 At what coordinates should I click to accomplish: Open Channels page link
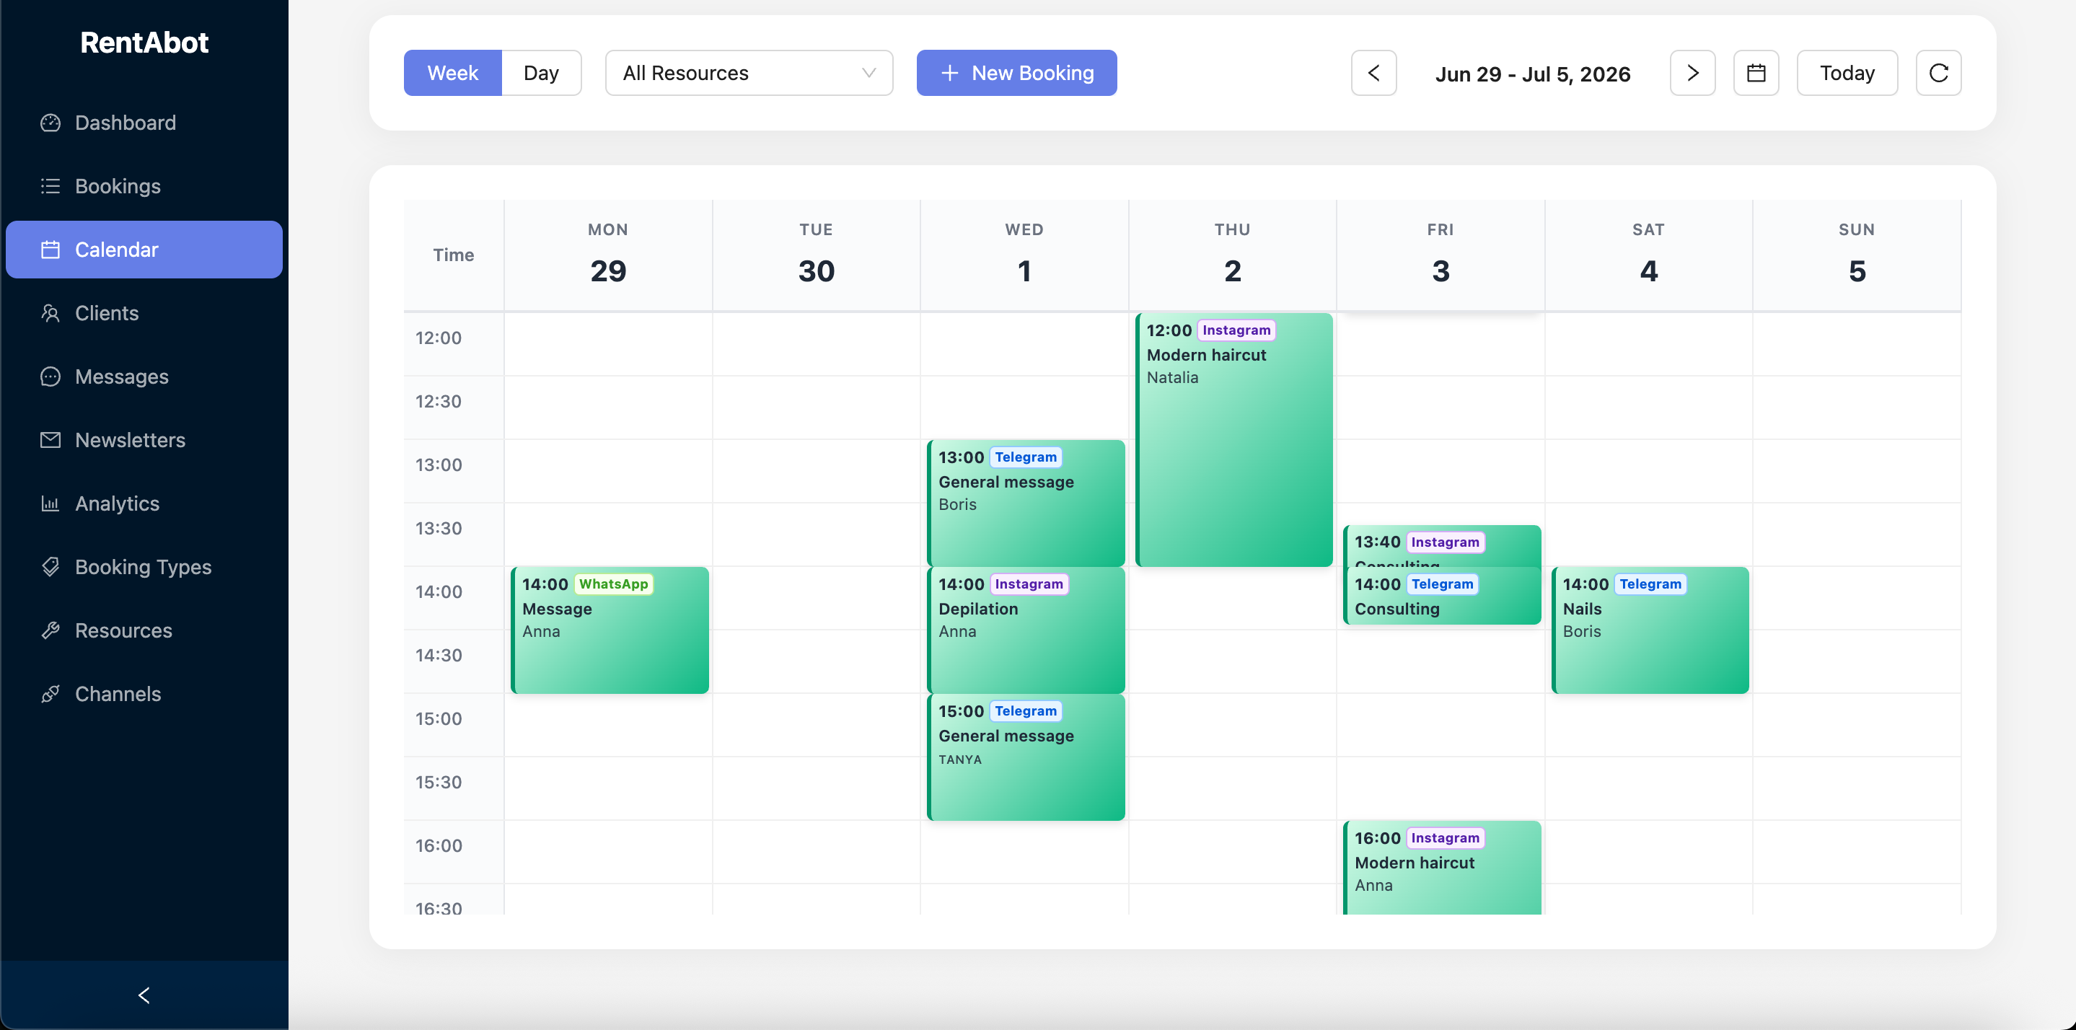(x=144, y=694)
